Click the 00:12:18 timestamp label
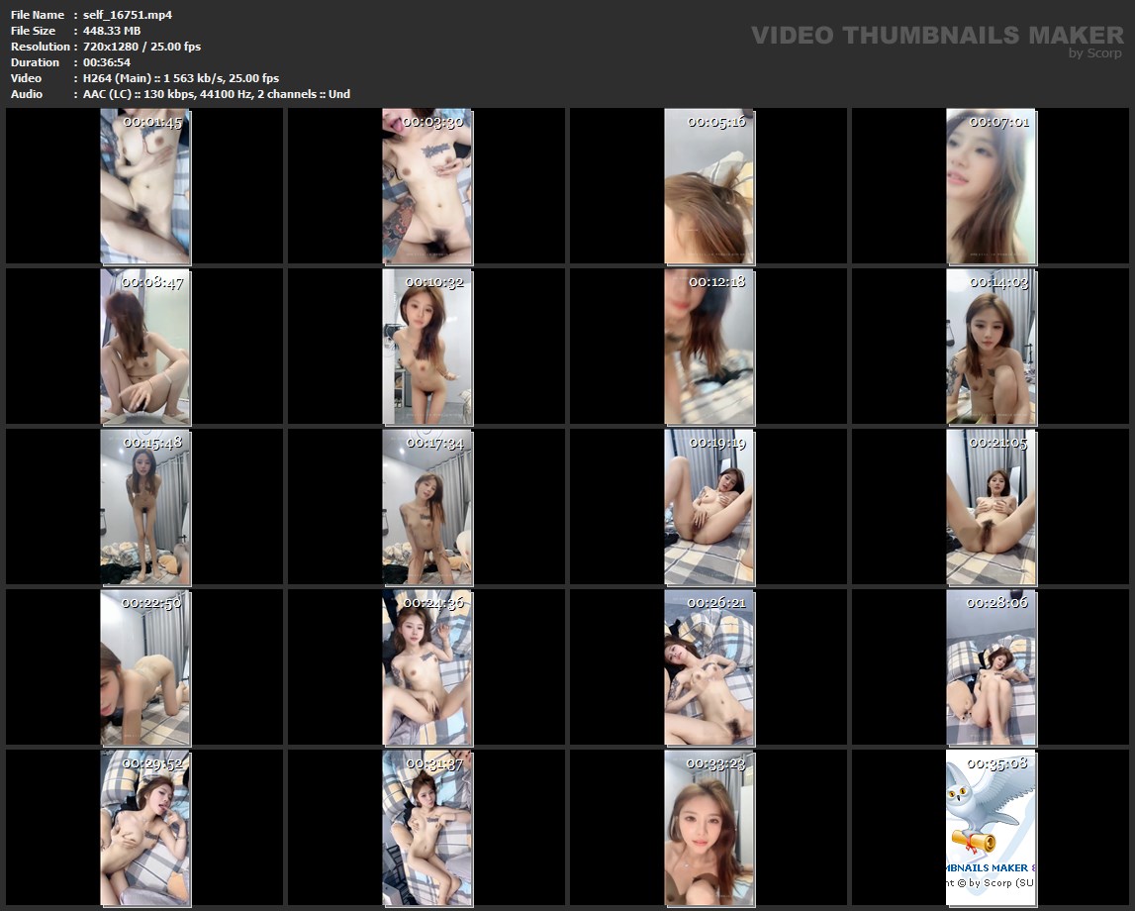 [716, 282]
